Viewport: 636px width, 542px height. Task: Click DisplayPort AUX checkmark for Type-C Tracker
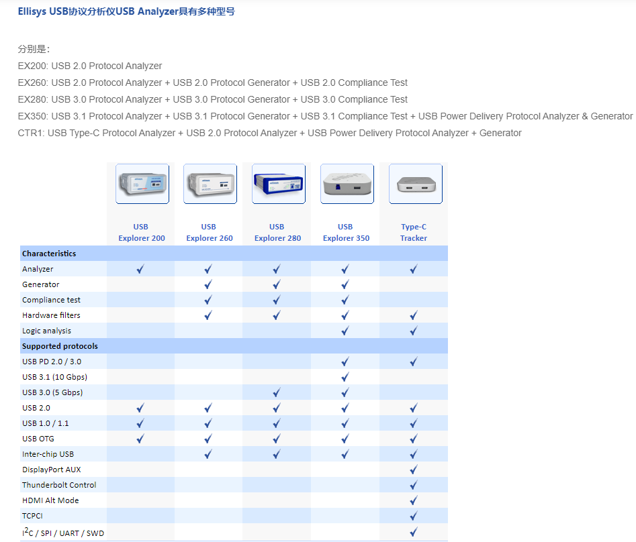pos(414,470)
